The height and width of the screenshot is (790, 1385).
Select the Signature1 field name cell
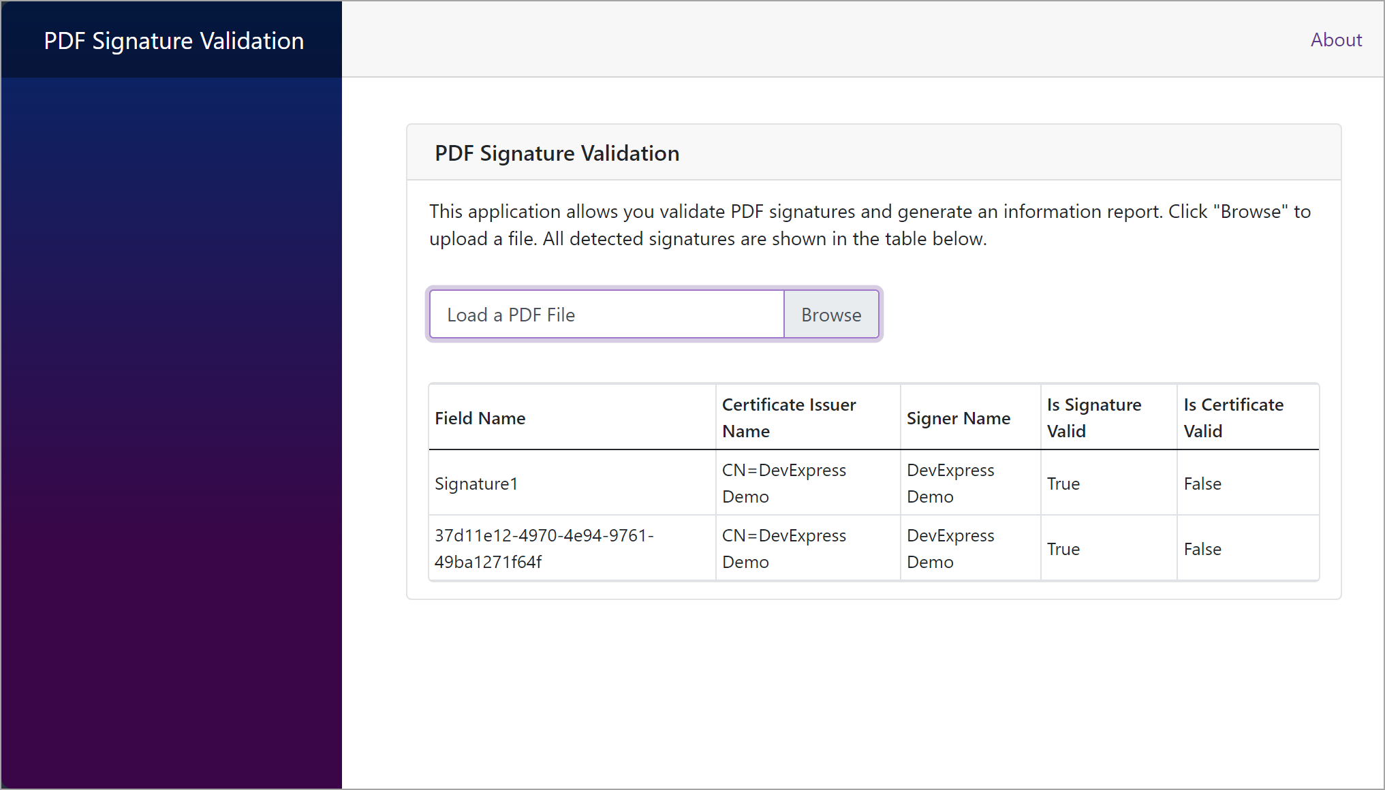[x=476, y=484]
